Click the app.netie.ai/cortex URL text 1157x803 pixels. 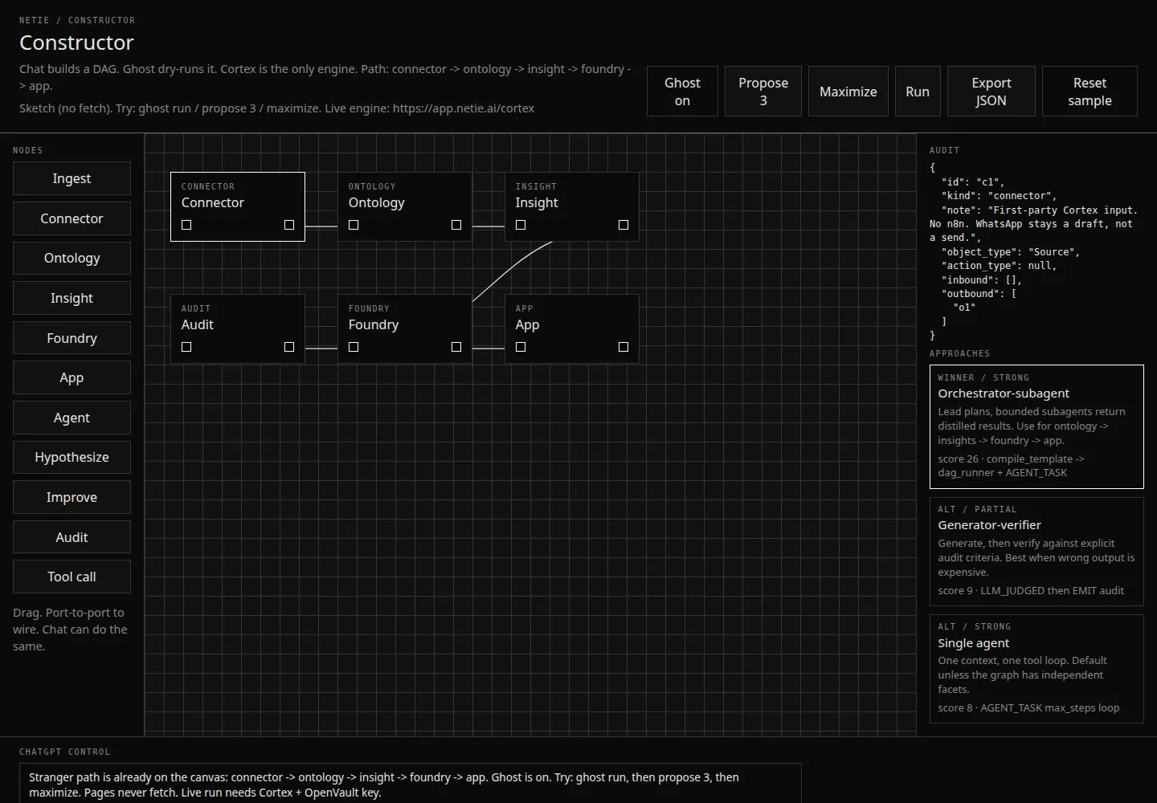[x=464, y=108]
